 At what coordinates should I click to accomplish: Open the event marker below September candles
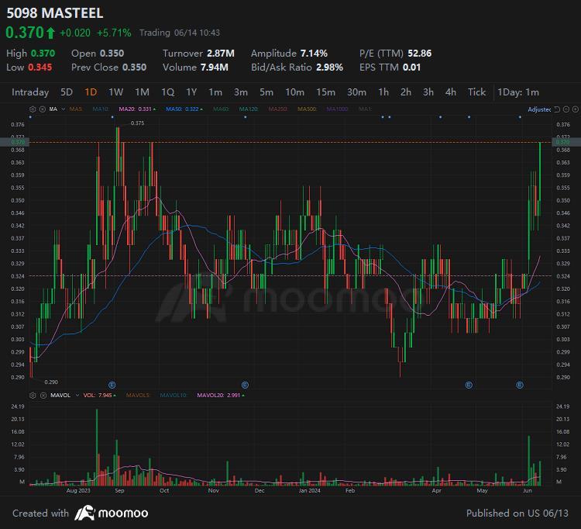(112, 385)
